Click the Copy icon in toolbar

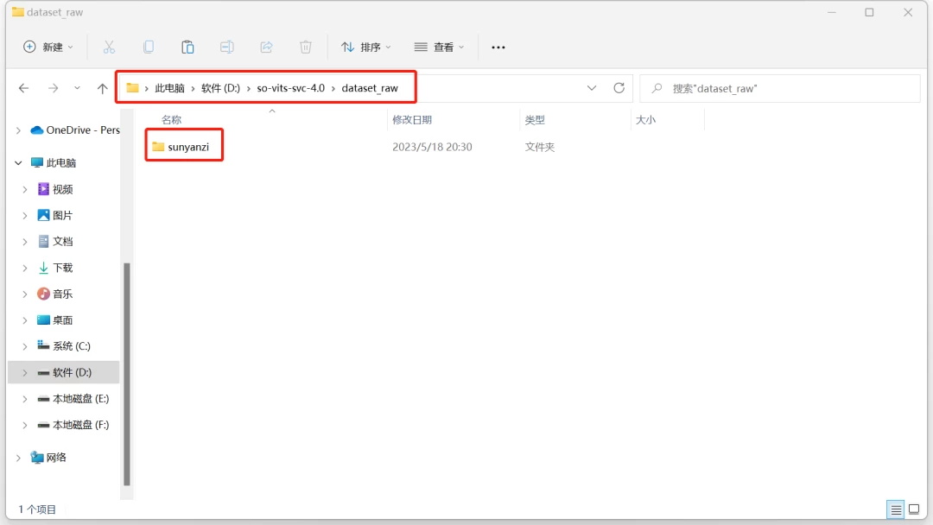tap(149, 47)
